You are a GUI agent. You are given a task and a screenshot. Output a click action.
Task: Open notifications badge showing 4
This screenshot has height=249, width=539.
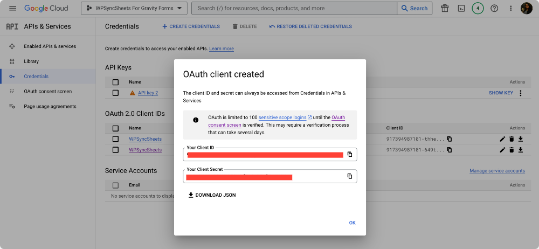(x=478, y=8)
